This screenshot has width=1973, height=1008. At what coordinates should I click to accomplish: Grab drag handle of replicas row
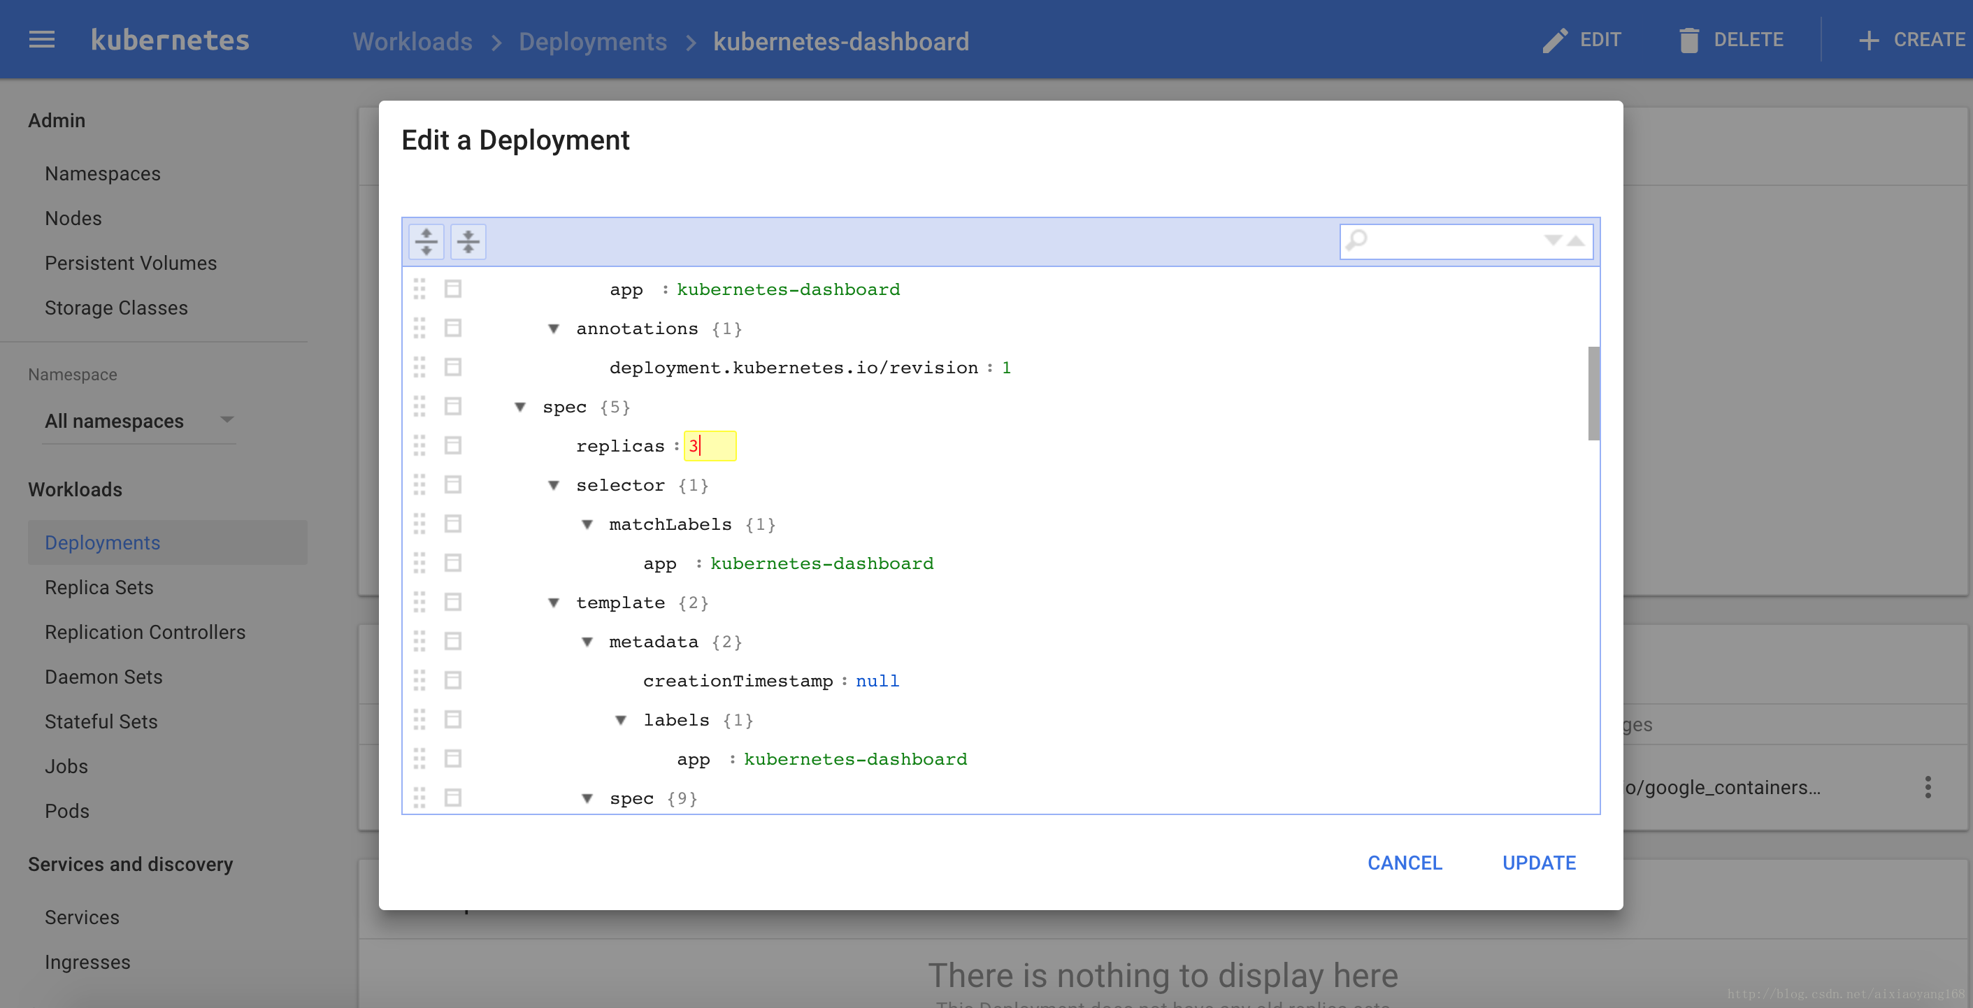pos(419,445)
